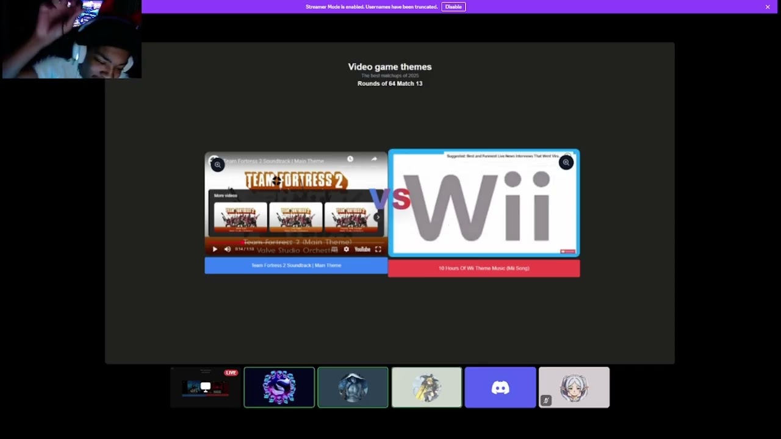Open third More videos thumbnail
This screenshot has width=781, height=439.
pyautogui.click(x=351, y=218)
